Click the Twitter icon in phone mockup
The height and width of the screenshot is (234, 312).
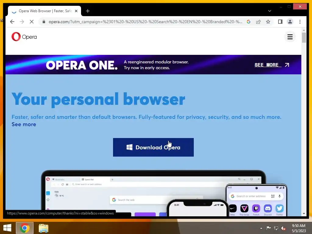(279, 208)
